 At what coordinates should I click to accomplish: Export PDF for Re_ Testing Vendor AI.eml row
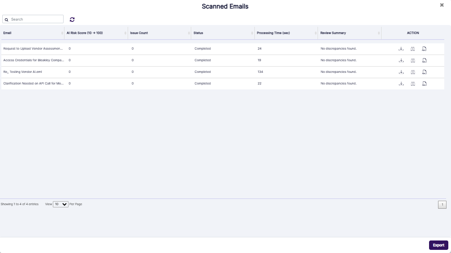pyautogui.click(x=424, y=72)
